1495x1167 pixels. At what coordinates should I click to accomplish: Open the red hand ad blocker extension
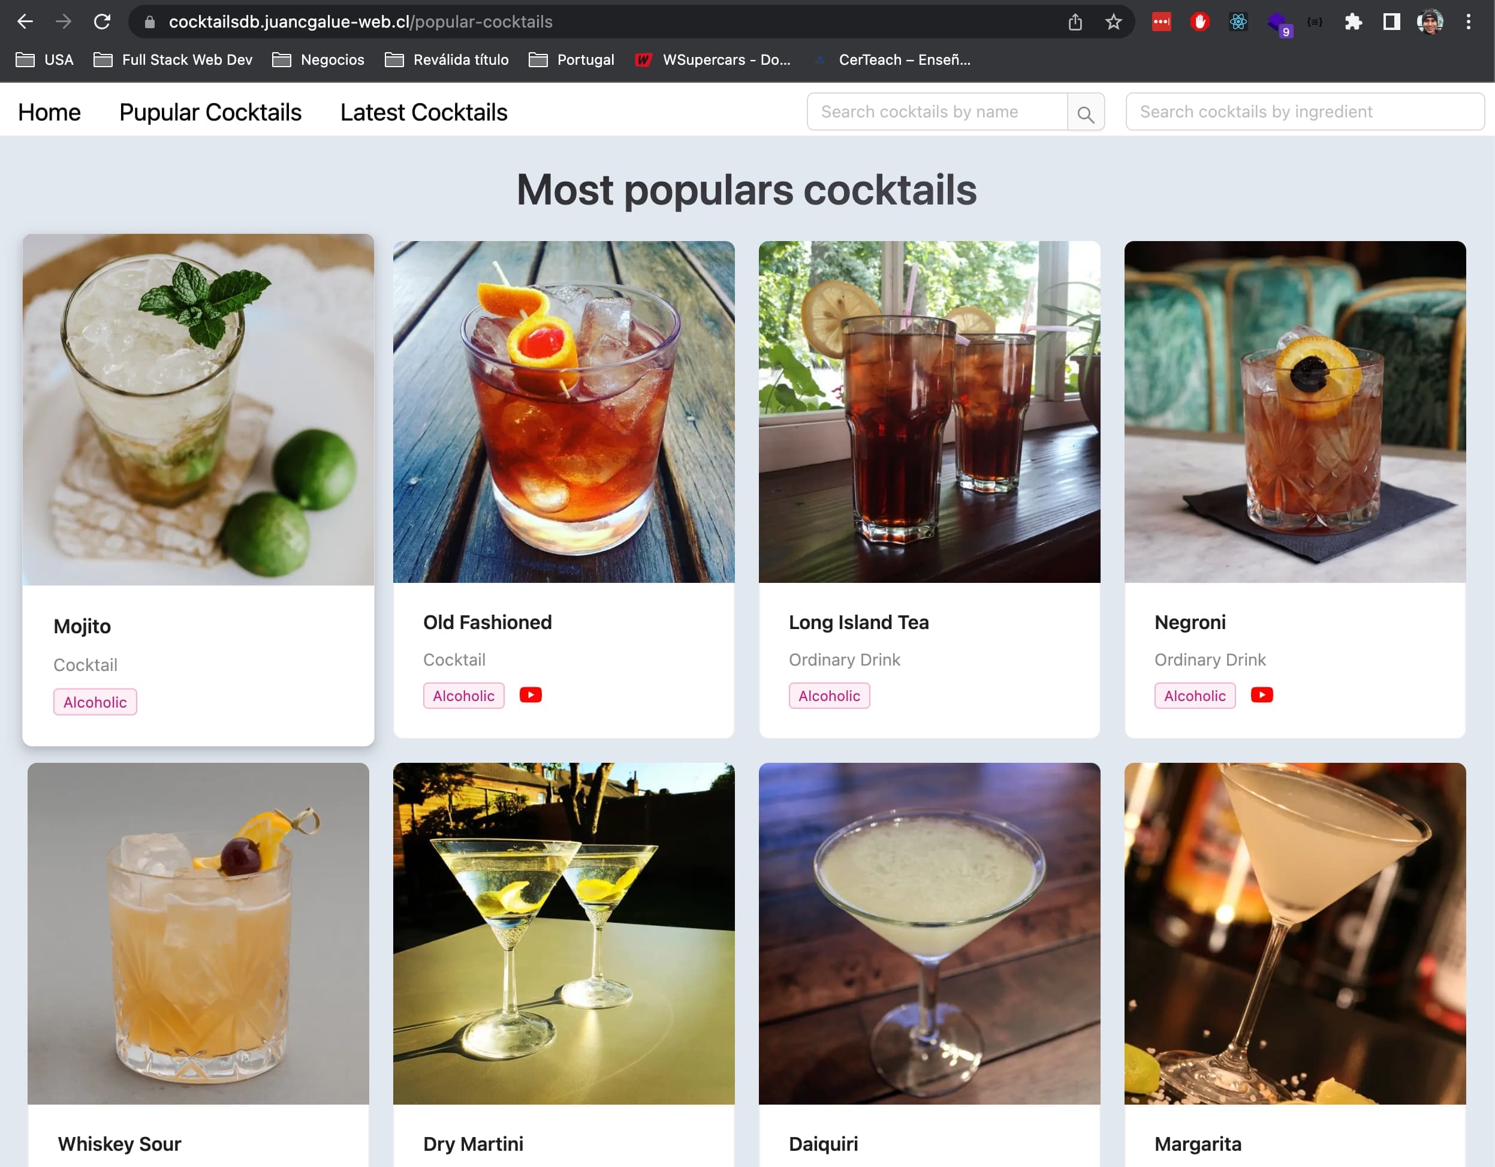[x=1200, y=22]
